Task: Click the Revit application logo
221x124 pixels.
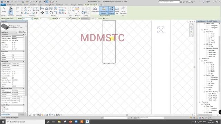Action: pyautogui.click(x=2, y=2)
